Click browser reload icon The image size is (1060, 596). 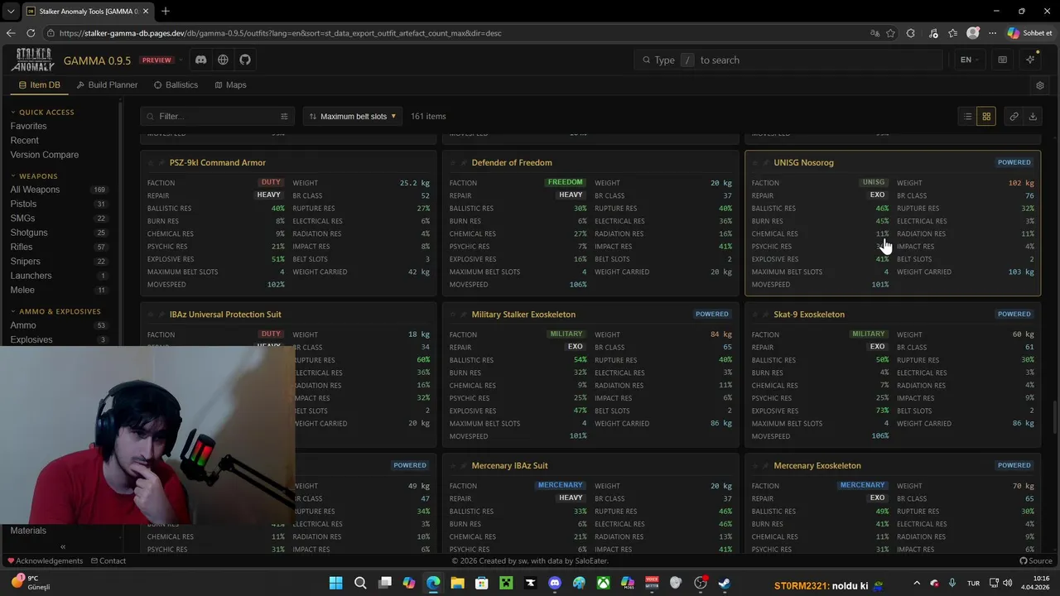31,33
